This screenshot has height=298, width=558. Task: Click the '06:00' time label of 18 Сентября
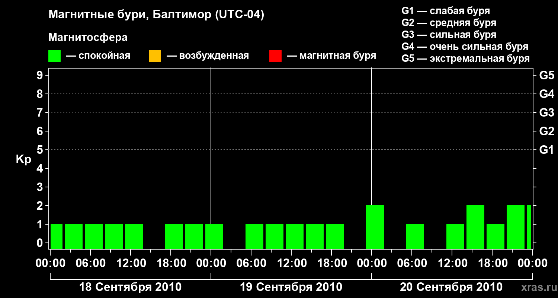[90, 263]
